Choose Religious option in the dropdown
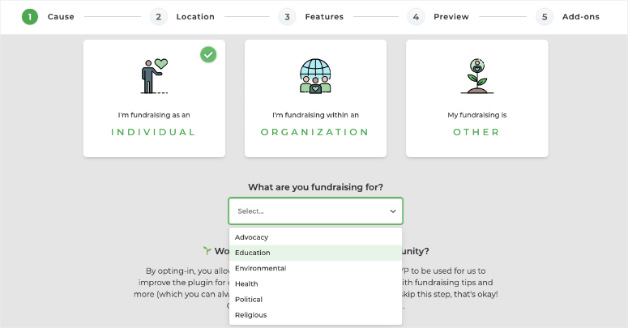The height and width of the screenshot is (328, 628). click(x=315, y=315)
